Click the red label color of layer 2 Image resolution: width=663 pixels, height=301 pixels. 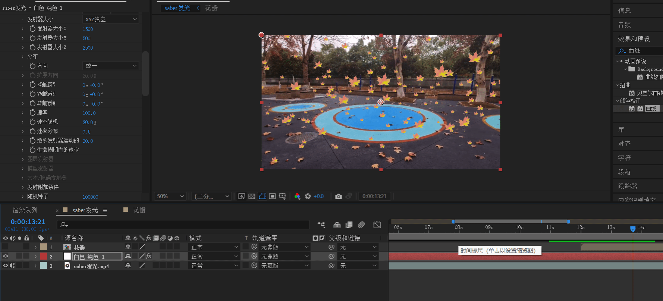[43, 256]
